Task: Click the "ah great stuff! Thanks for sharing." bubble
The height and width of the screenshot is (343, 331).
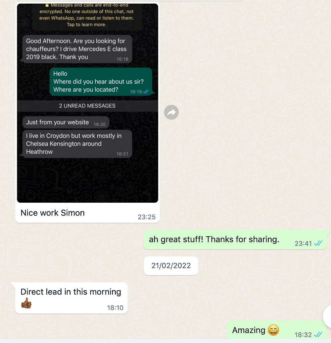Action: pyautogui.click(x=235, y=240)
